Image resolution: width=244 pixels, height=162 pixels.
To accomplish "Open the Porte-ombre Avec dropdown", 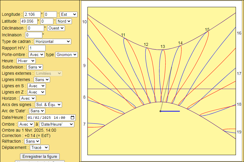I will [37, 54].
